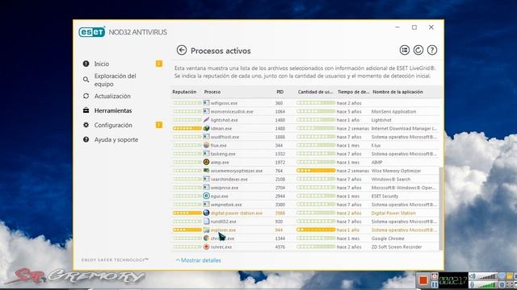Image resolution: width=517 pixels, height=290 pixels.
Task: Click the orange reputation bar for explorer.exe
Action: pyautogui.click(x=187, y=230)
